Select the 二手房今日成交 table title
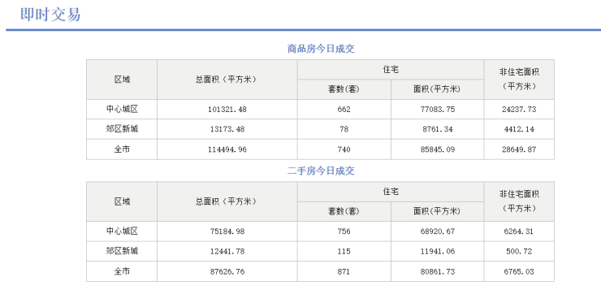 point(321,171)
